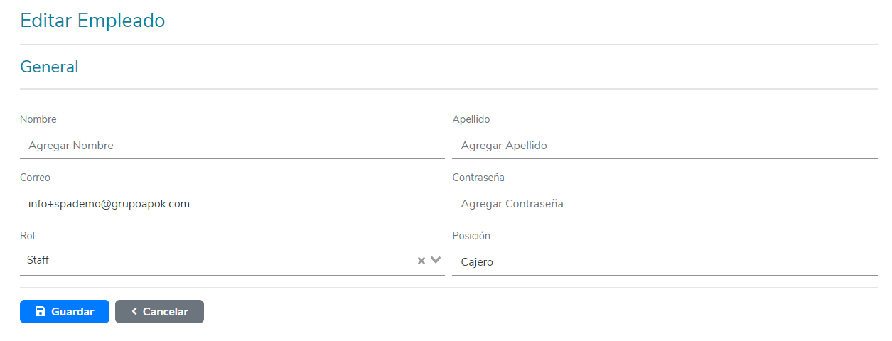Click the Contraseña field label
The width and height of the screenshot is (892, 341).
[478, 178]
